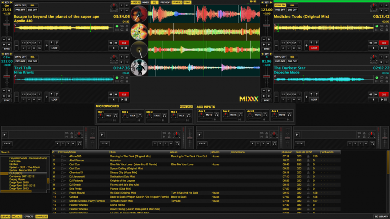Reverse playback on The Darkest Star deck
This screenshot has width=390, height=219.
[x=373, y=100]
